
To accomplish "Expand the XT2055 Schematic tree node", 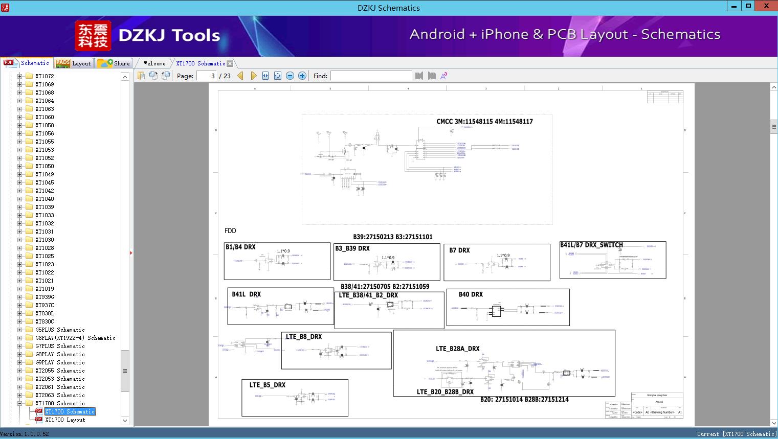I will 20,371.
